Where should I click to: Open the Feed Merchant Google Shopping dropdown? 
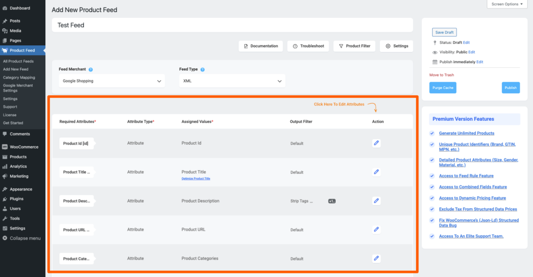click(112, 81)
